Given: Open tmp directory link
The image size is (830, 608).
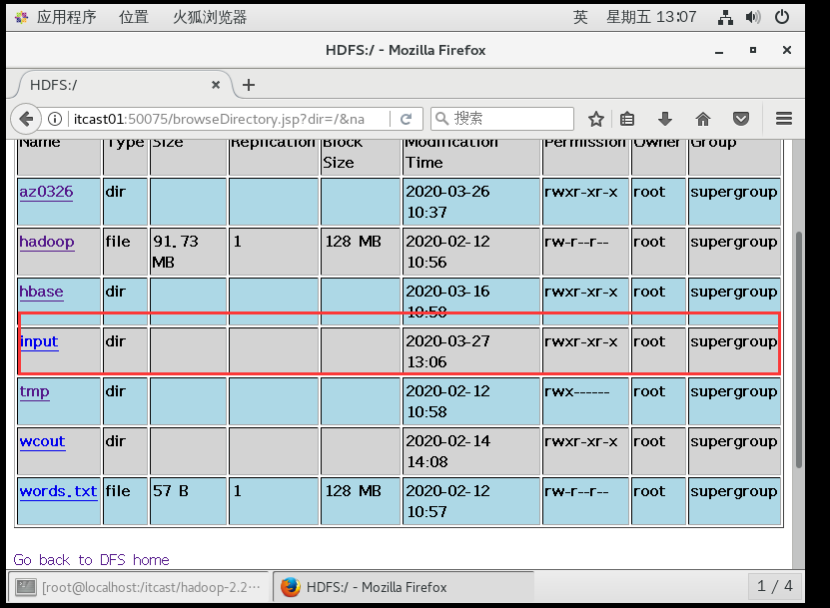Looking at the screenshot, I should tap(34, 391).
